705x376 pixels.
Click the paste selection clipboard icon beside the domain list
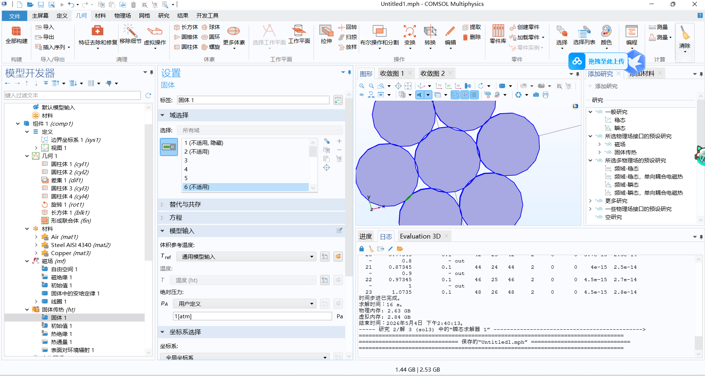(326, 159)
